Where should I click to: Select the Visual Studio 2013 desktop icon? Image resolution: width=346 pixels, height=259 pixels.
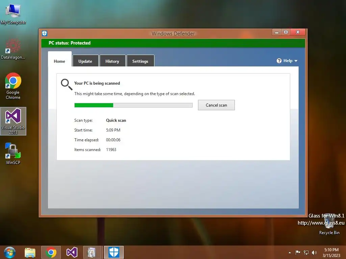[13, 121]
